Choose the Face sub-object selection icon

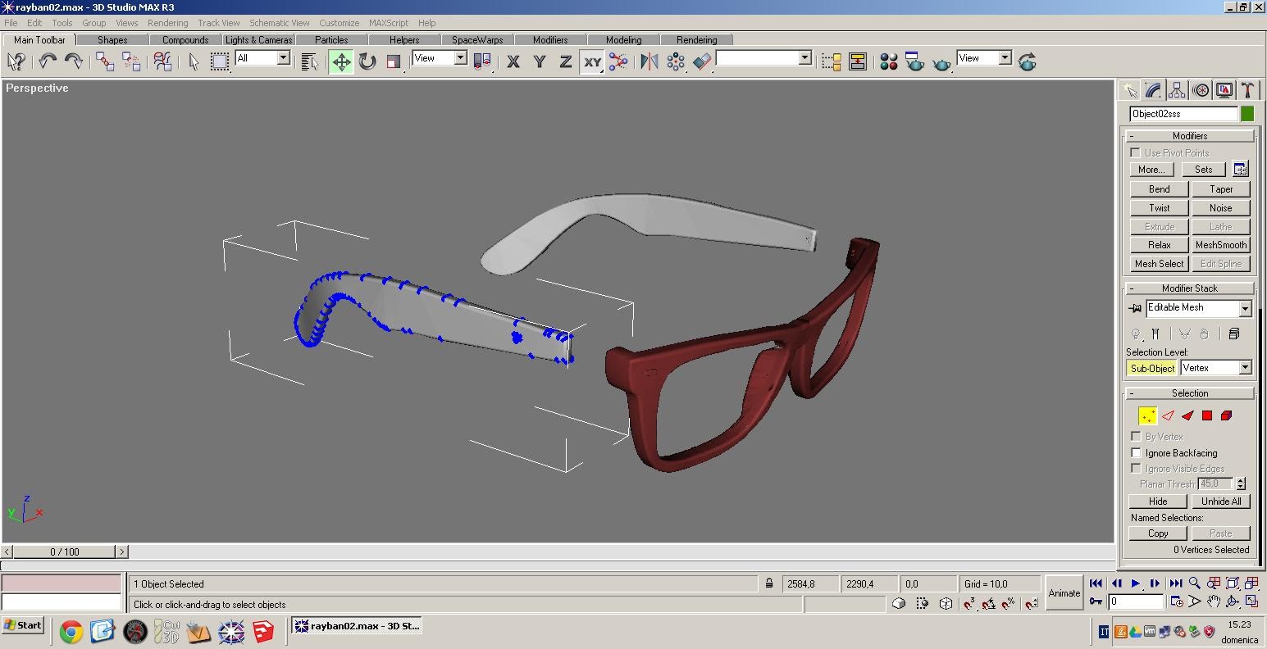coord(1187,415)
